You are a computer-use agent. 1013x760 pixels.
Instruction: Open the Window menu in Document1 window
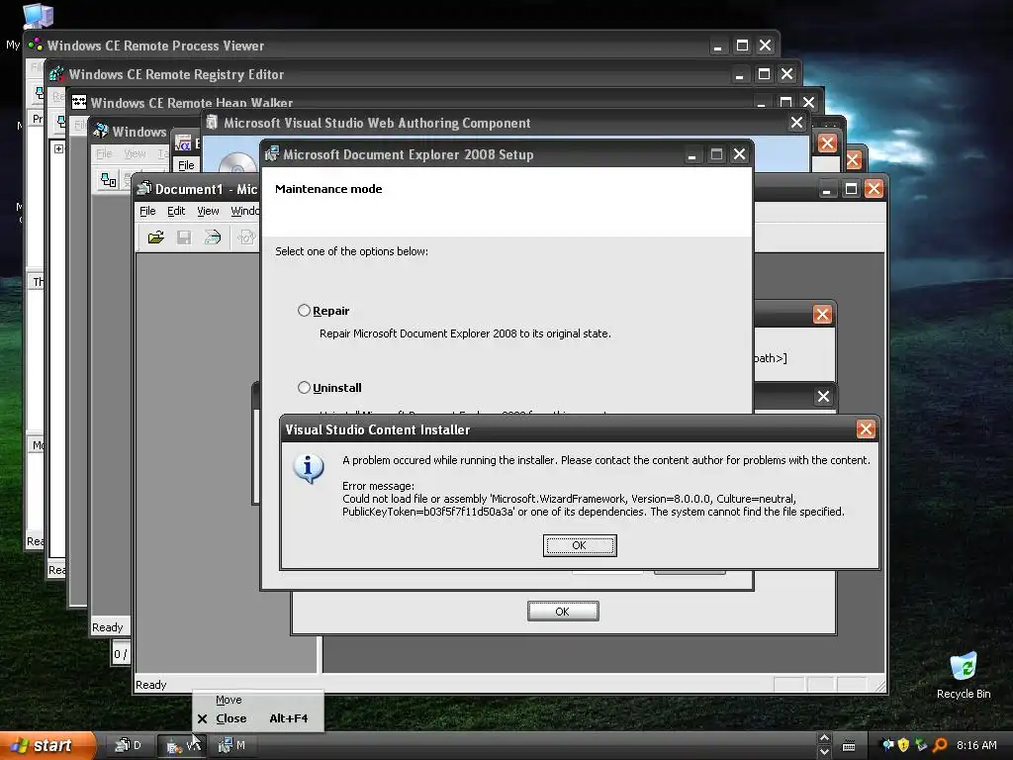click(x=245, y=212)
